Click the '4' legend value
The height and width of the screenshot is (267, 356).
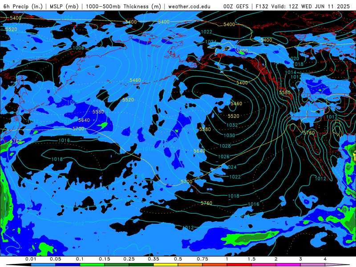click(325, 259)
